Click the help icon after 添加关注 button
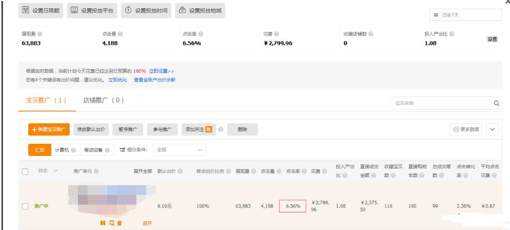 click(x=221, y=129)
